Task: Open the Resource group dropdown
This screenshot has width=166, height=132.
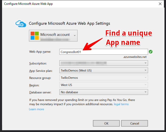Action: pyautogui.click(x=104, y=77)
